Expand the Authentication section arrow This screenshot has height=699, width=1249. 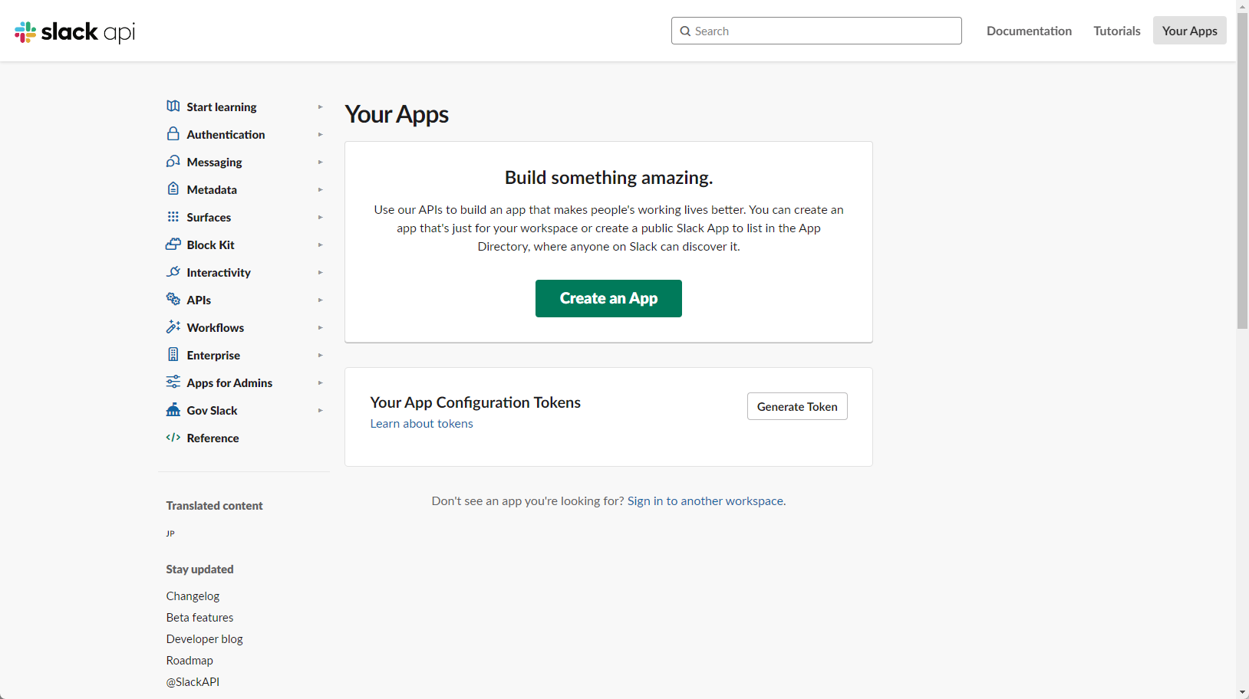pyautogui.click(x=320, y=134)
